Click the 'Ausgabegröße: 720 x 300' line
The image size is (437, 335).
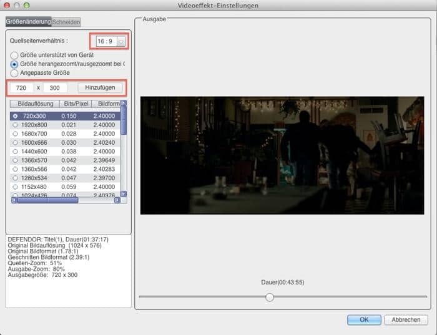(x=42, y=275)
